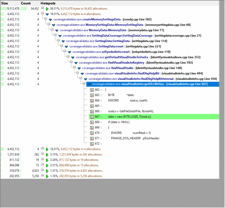Collapse findDbgHelpBit node arrow
225x208 pixels.
[x=82, y=74]
